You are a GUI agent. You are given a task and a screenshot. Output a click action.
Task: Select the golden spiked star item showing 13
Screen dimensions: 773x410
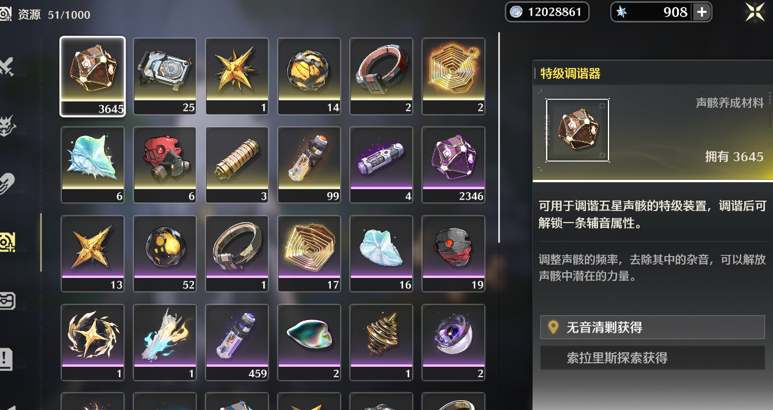[92, 254]
